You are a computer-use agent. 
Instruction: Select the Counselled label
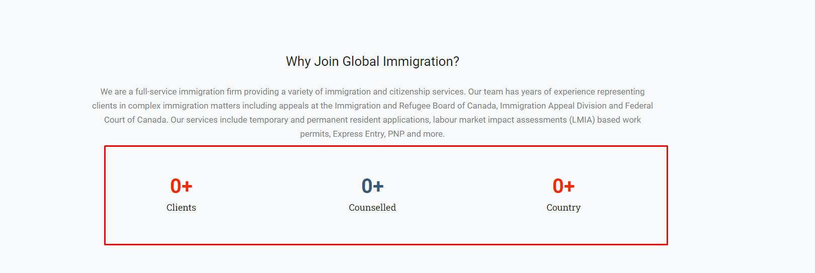[x=372, y=208]
